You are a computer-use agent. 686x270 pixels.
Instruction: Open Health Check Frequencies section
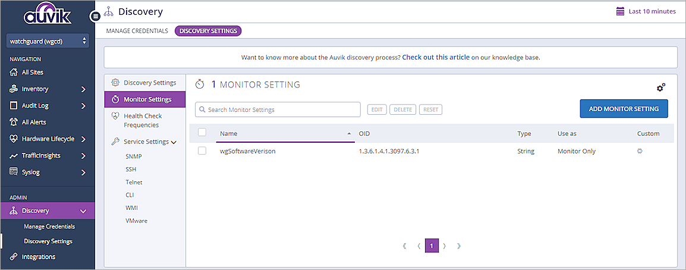(143, 120)
